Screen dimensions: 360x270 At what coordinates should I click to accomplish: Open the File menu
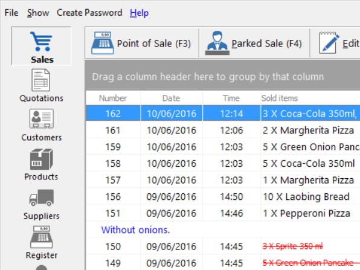11,13
